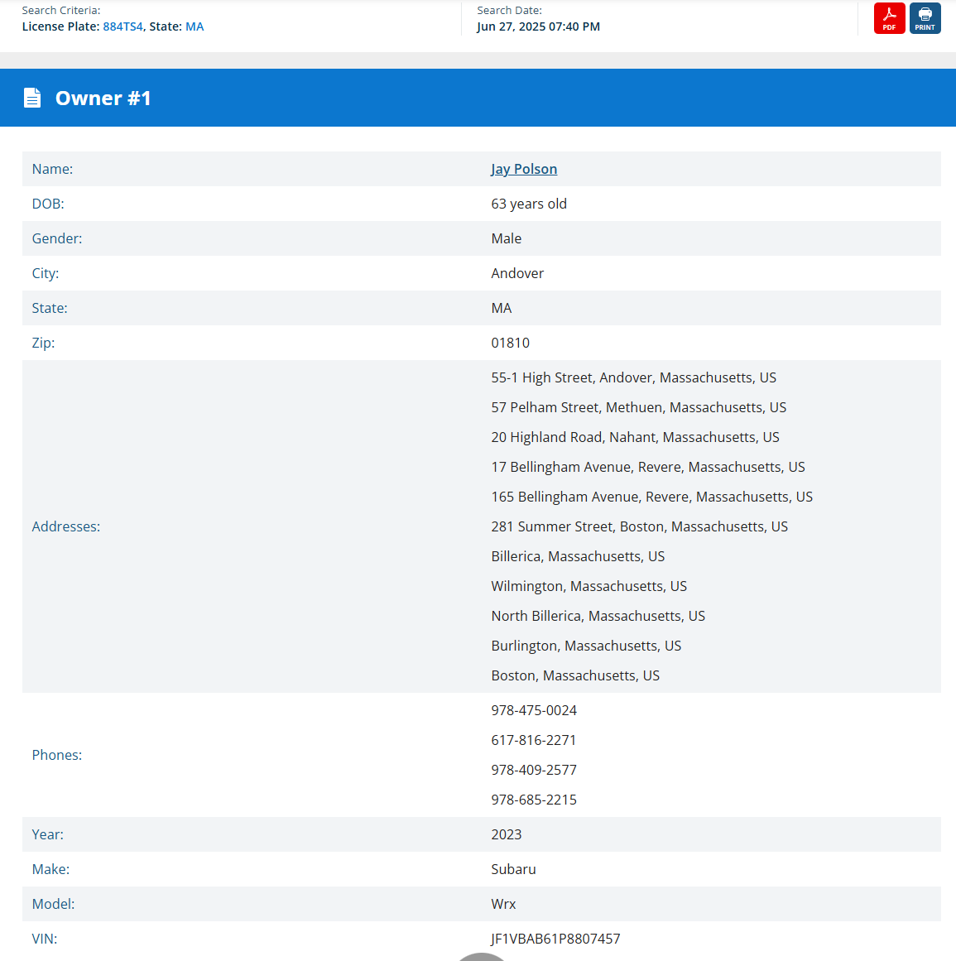The height and width of the screenshot is (961, 956).
Task: Select the VIN JF1VBAB61P8807457
Action: [556, 939]
